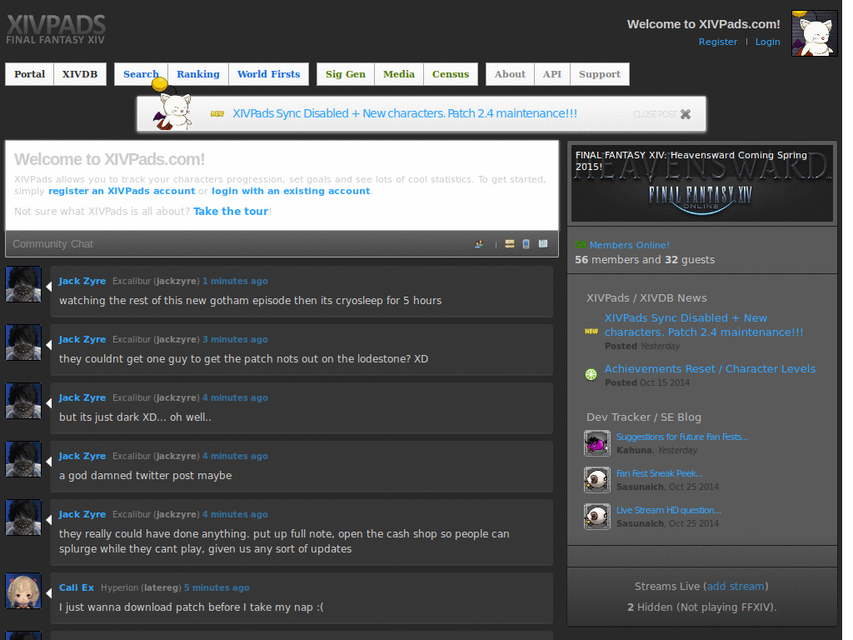Open the API tab
This screenshot has width=853, height=640.
click(x=552, y=74)
